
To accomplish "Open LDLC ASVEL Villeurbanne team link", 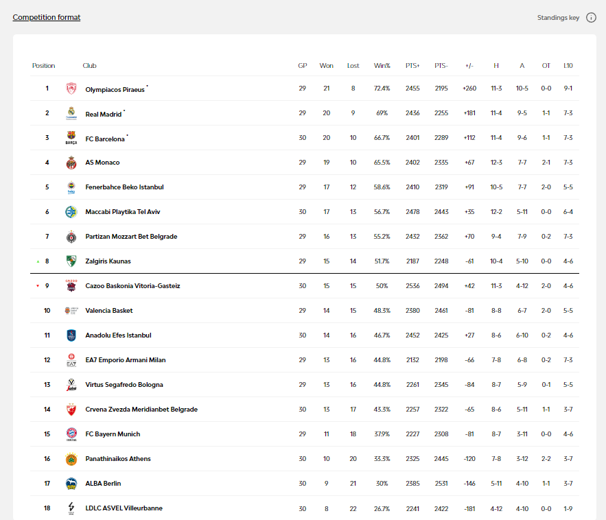I will [x=124, y=508].
